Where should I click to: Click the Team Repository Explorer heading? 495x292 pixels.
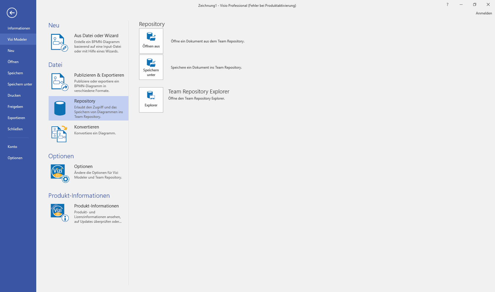(x=199, y=92)
